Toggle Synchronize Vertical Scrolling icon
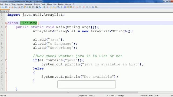The image size is (173, 97). click(x=51, y=7)
